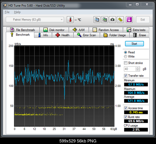Click the Start benchmark button
The width and height of the screenshot is (156, 144).
click(x=134, y=44)
